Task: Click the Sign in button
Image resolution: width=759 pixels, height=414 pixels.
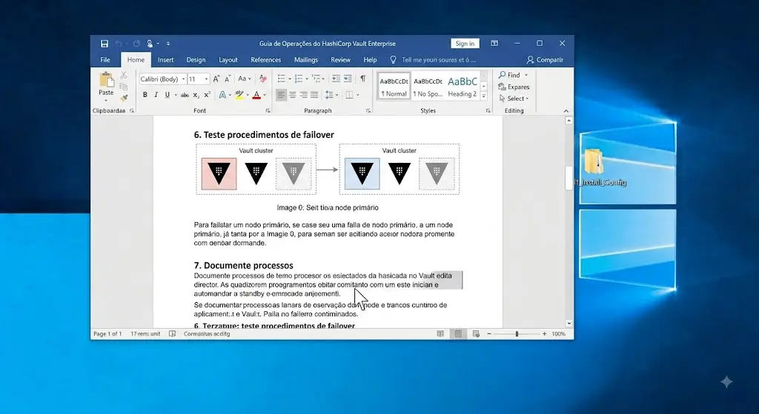Action: [x=465, y=44]
